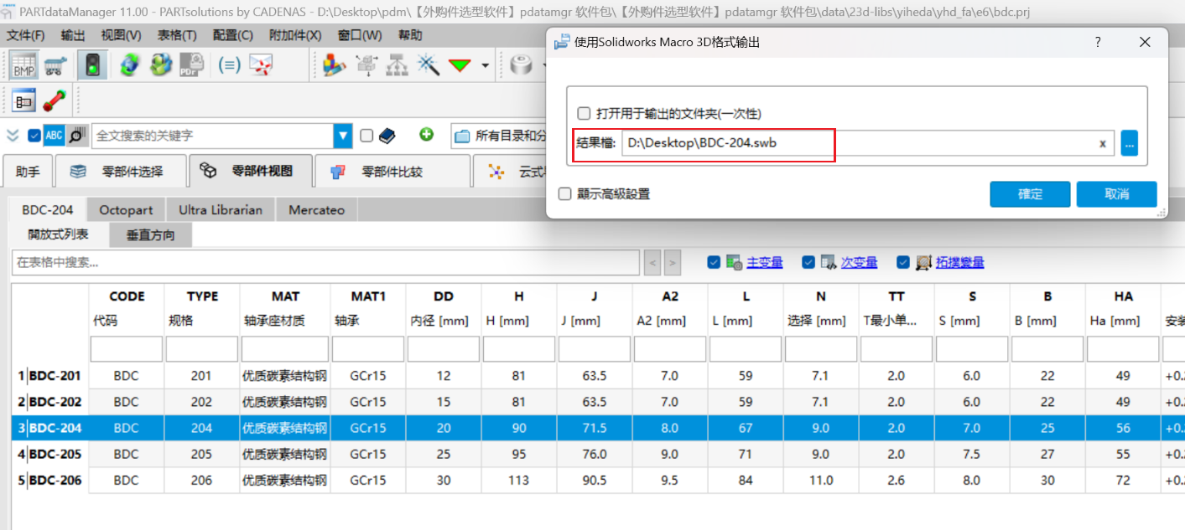Open the 输出 menu

pyautogui.click(x=73, y=35)
